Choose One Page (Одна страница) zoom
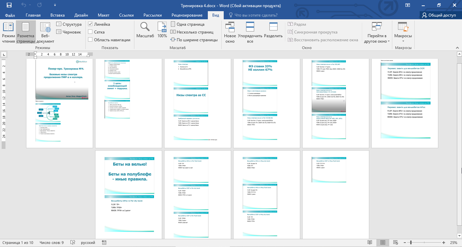The height and width of the screenshot is (247, 462). (188, 24)
